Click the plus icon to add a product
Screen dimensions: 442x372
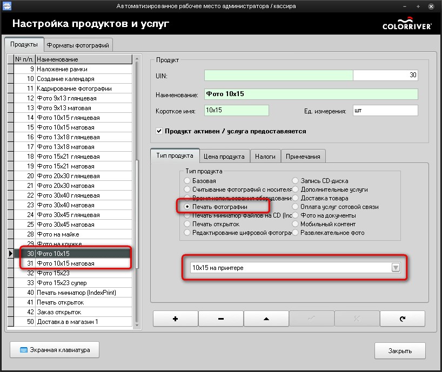pos(176,319)
